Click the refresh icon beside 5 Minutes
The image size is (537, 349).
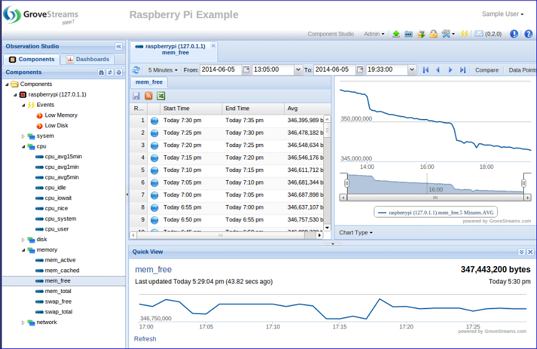click(x=136, y=70)
